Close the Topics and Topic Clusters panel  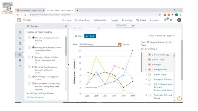(x=66, y=26)
